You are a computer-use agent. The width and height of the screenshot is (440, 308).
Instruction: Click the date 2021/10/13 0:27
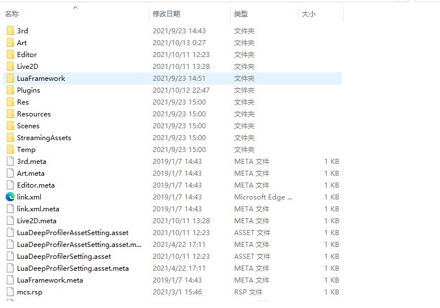(179, 42)
